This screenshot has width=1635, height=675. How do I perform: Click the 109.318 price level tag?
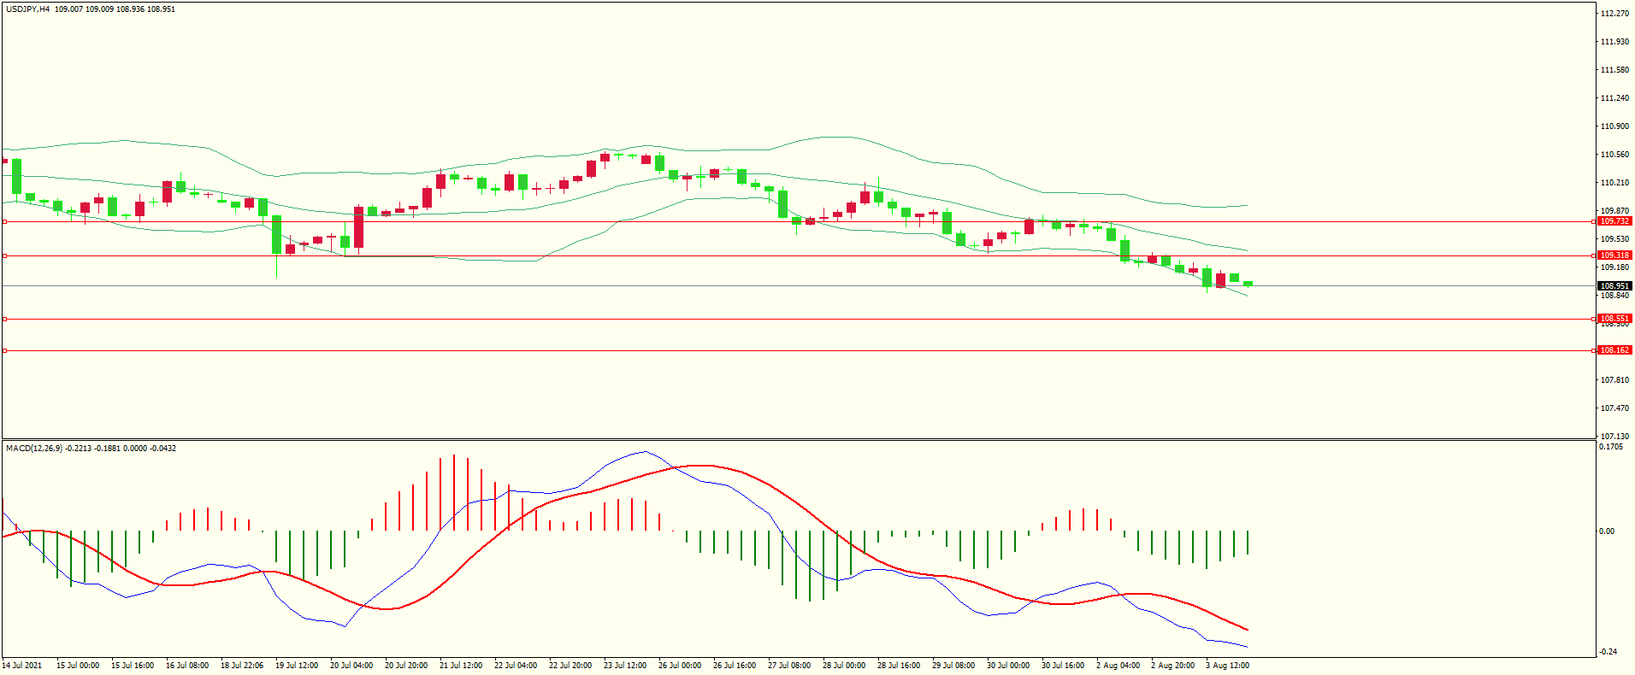(x=1614, y=255)
